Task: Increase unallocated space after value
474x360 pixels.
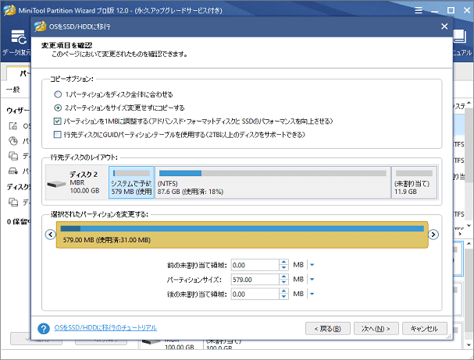Action: click(x=283, y=291)
